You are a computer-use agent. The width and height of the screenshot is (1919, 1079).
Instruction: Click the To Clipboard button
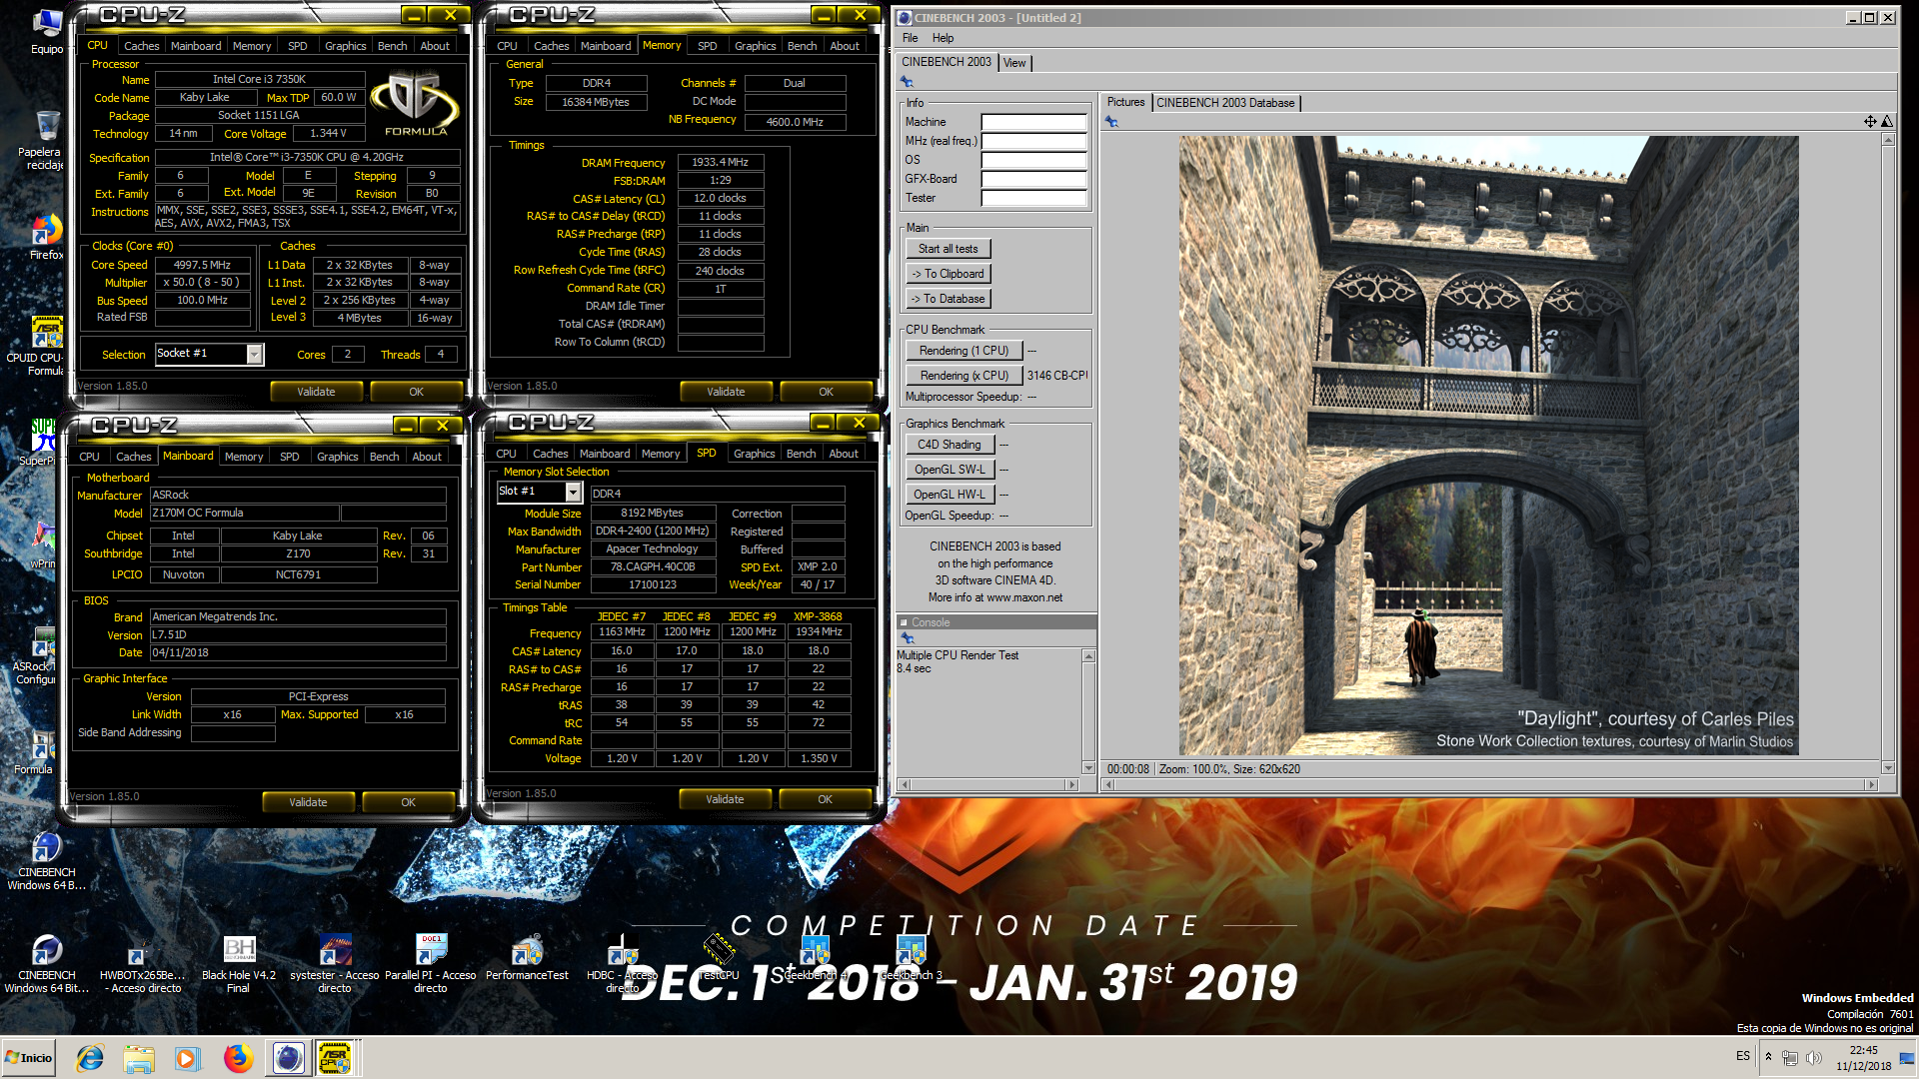pyautogui.click(x=949, y=274)
